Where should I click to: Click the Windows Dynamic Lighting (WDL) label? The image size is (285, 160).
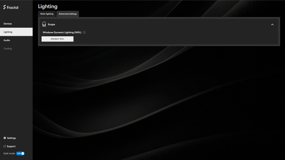(62, 32)
